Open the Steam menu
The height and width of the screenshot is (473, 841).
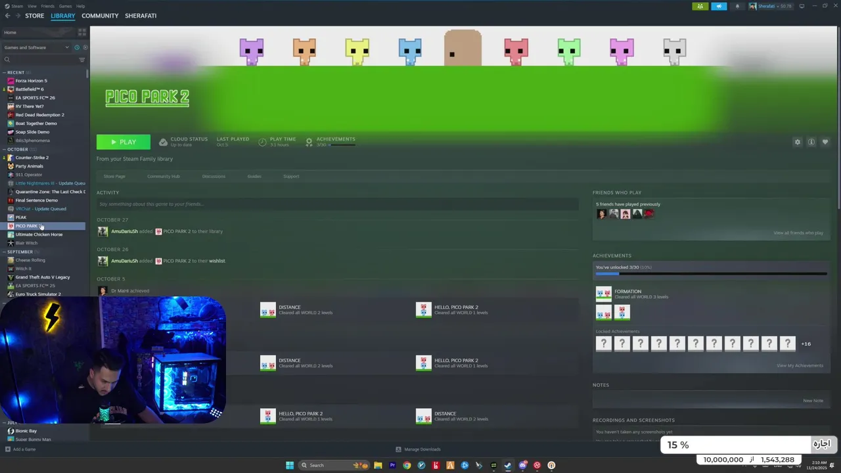pos(16,6)
